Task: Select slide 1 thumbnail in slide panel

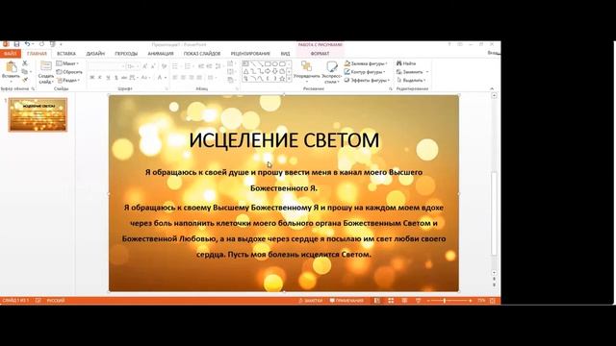Action: (x=38, y=115)
